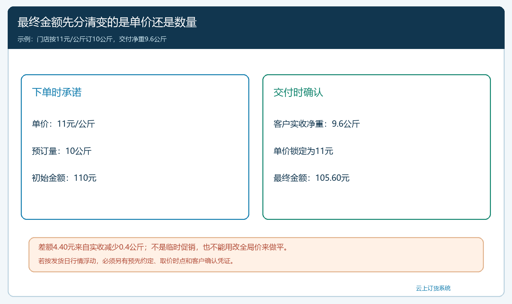Click the 云上订货系统 link
Screen dimensions: 512x304
[433, 288]
